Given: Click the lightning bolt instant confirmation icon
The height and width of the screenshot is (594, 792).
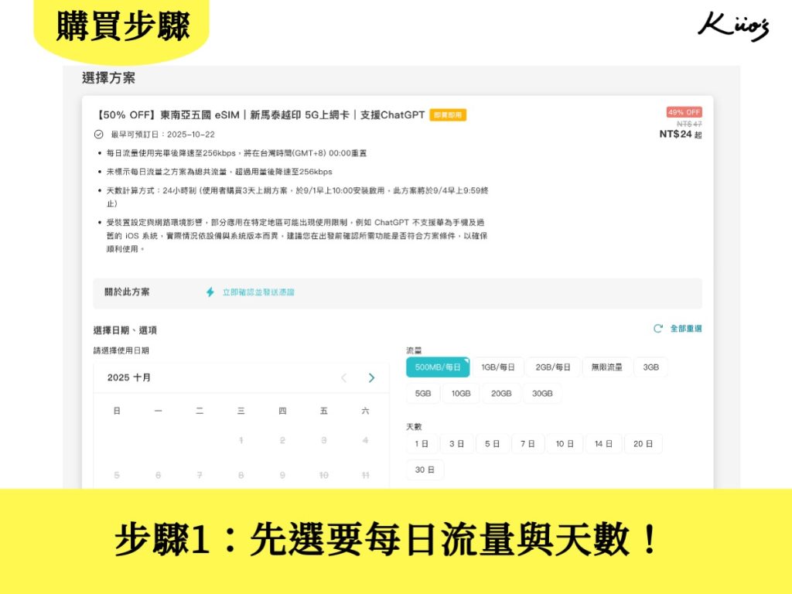Looking at the screenshot, I should [210, 292].
